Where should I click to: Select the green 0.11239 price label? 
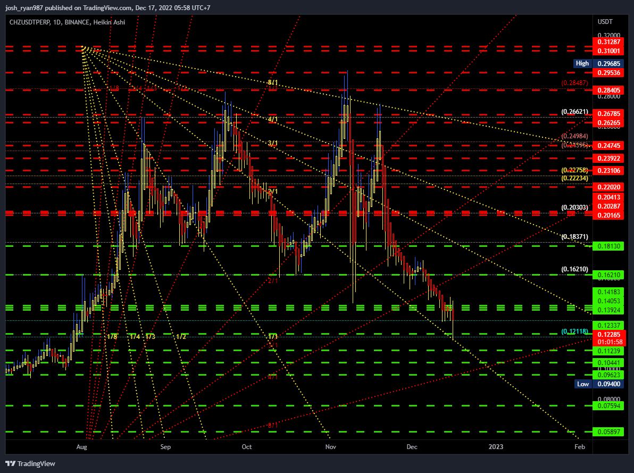[x=608, y=351]
